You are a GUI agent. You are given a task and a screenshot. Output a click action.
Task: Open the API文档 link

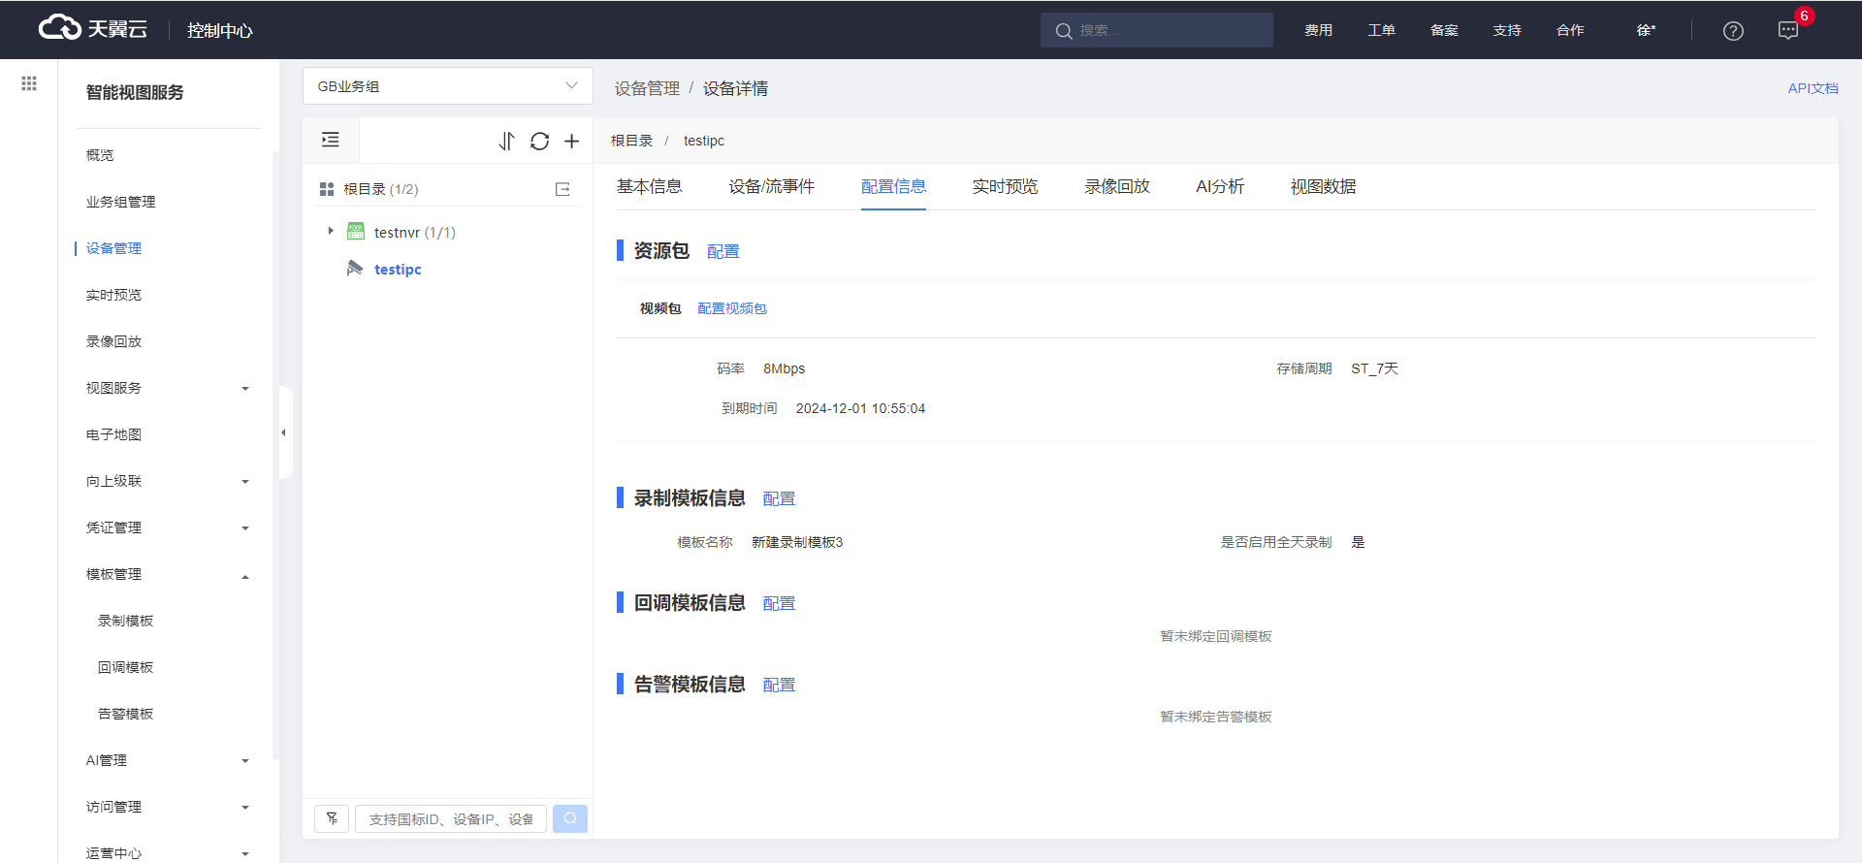[1813, 88]
